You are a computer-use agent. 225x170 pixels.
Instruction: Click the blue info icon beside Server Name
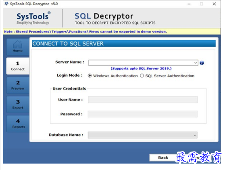pyautogui.click(x=202, y=63)
